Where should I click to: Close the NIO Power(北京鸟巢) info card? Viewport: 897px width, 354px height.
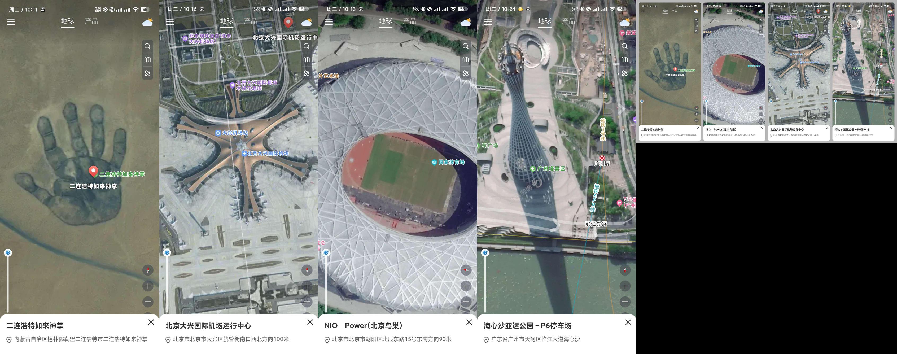pos(469,322)
